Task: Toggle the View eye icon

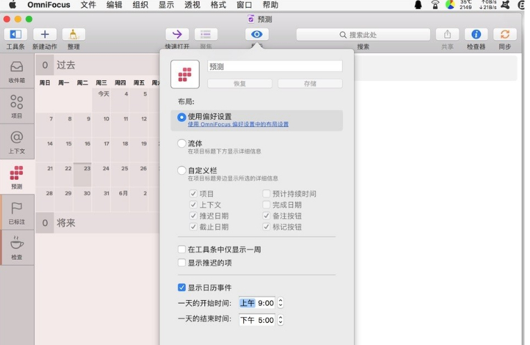Action: click(256, 35)
